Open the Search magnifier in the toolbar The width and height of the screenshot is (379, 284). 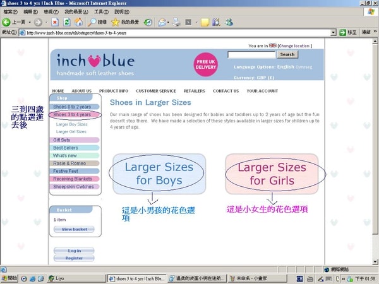(92, 22)
